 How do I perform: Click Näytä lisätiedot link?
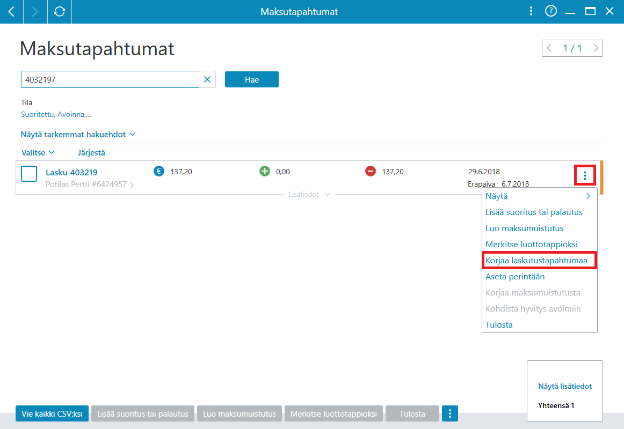pyautogui.click(x=565, y=386)
